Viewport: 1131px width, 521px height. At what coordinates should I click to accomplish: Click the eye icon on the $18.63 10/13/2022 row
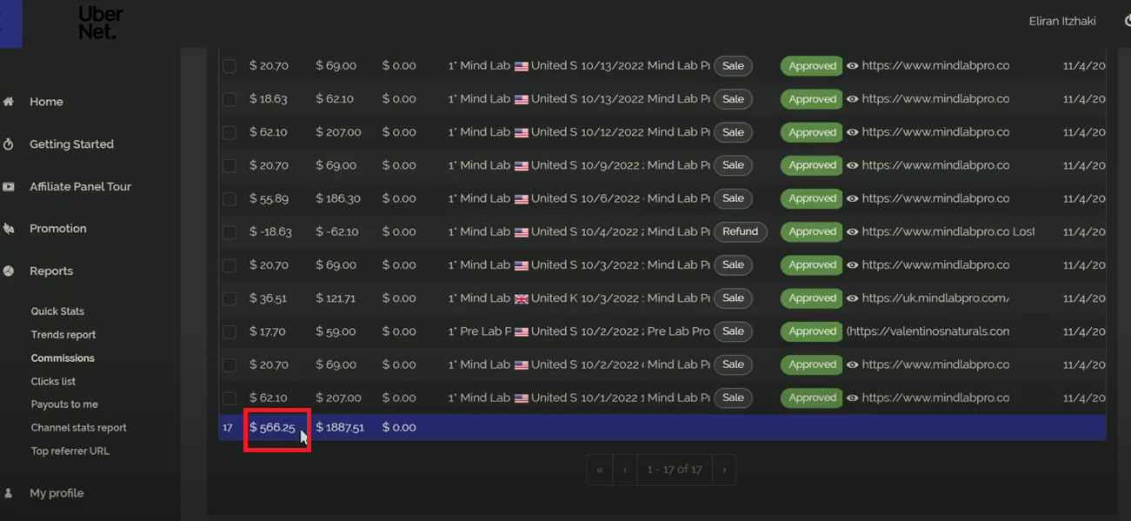click(x=853, y=99)
